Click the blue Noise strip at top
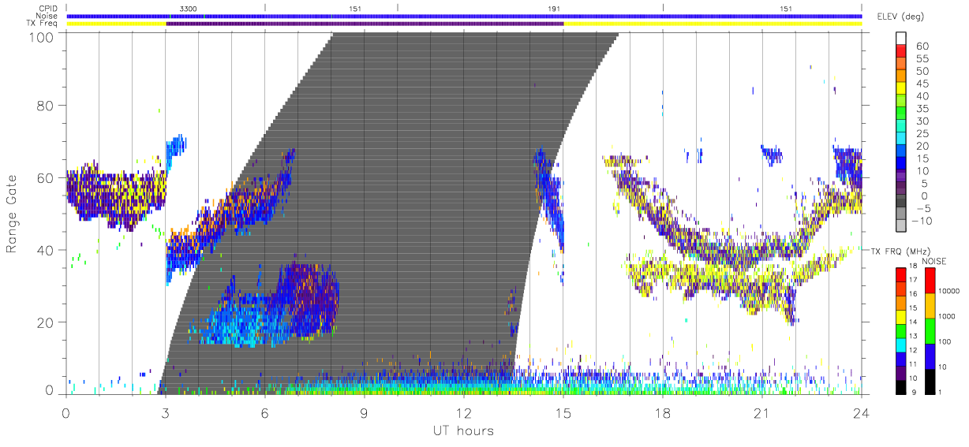The image size is (969, 447). pos(464,16)
